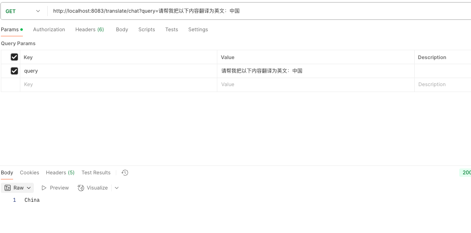471x233 pixels.
Task: Open the request Headers (6) tab
Action: (89, 30)
